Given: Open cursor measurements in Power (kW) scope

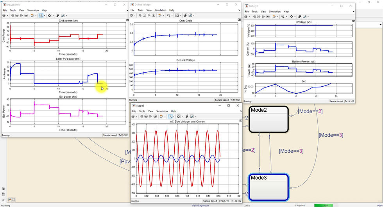Looking at the screenshot, I should coord(63,15).
